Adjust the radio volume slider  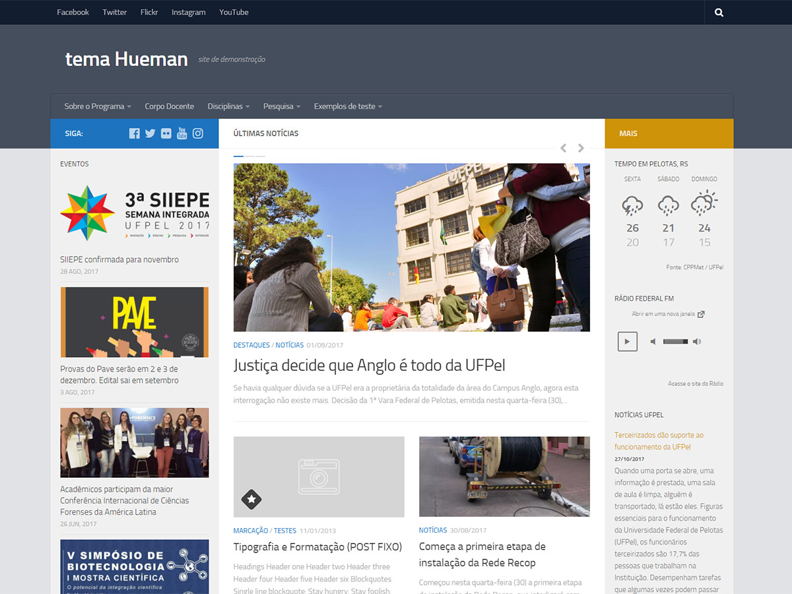coord(675,341)
